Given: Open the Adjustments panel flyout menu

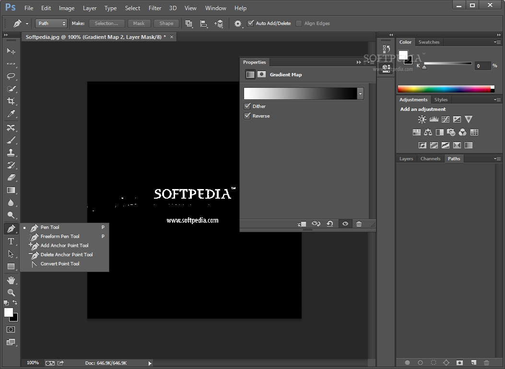Looking at the screenshot, I should (x=497, y=100).
